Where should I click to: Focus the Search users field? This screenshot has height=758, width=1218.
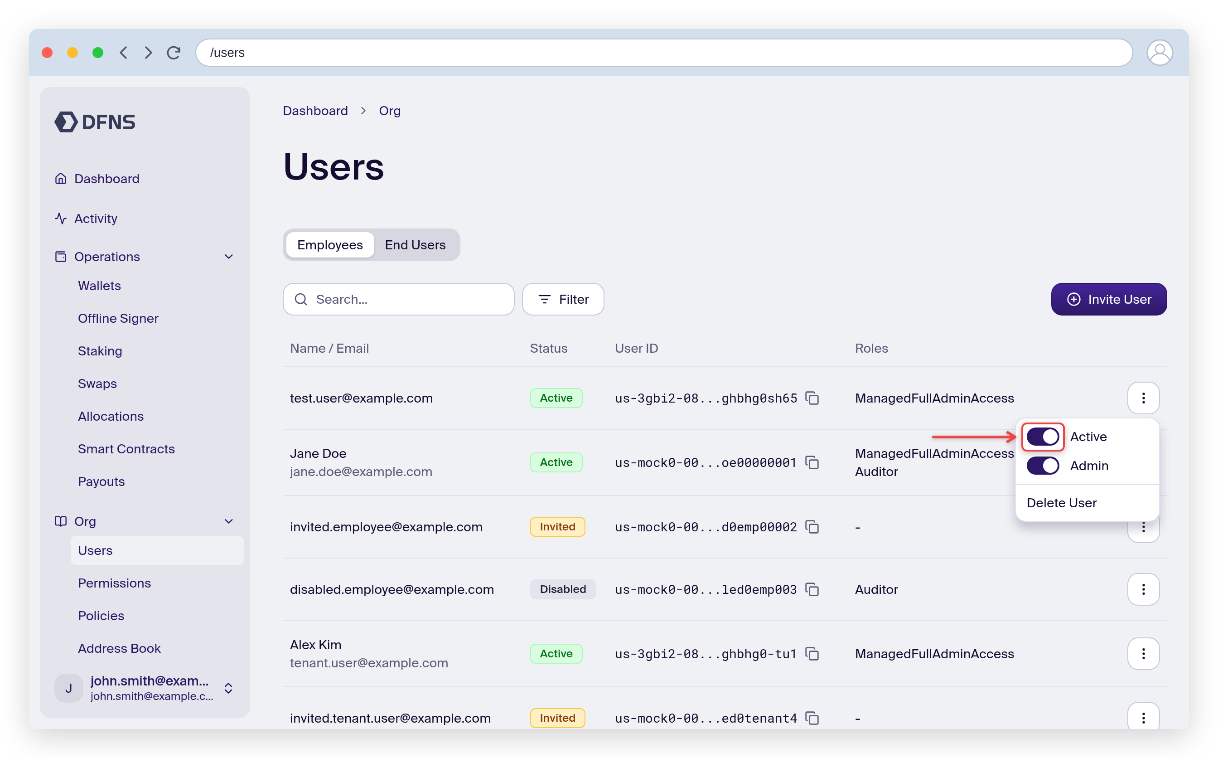[398, 299]
